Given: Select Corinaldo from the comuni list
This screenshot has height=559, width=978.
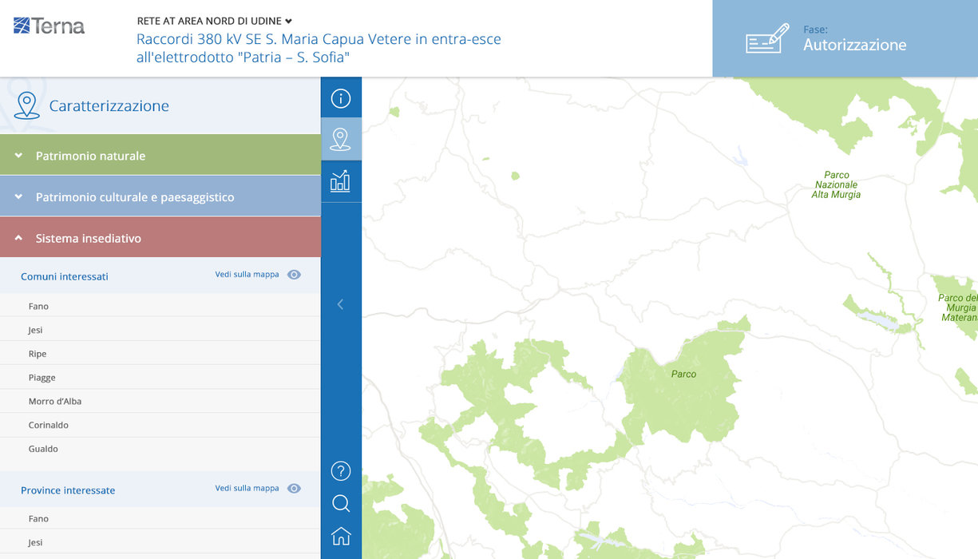Looking at the screenshot, I should (x=49, y=426).
